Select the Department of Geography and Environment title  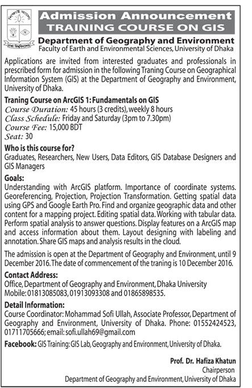click(136, 40)
